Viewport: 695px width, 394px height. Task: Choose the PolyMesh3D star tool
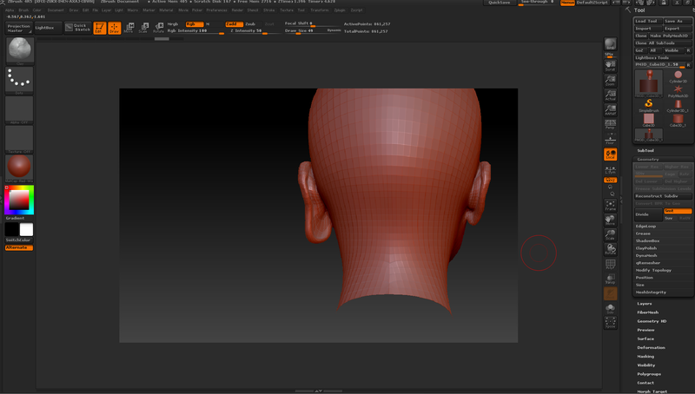(x=678, y=90)
